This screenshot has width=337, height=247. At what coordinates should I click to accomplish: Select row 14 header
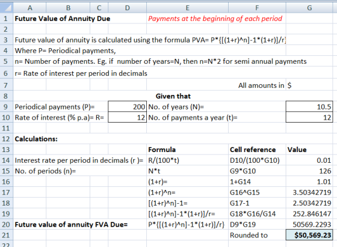[6, 160]
